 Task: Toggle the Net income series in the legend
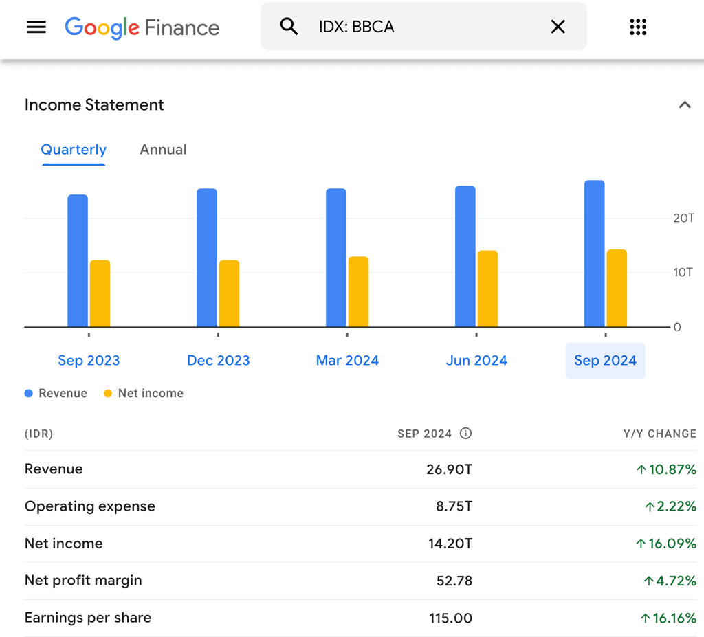pyautogui.click(x=107, y=393)
